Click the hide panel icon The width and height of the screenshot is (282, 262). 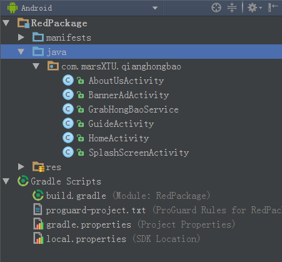[x=273, y=8]
